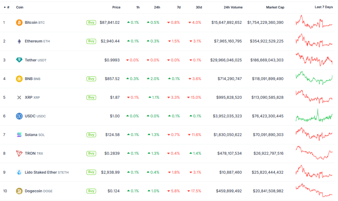Click the Solana logo icon
Image resolution: width=338 pixels, height=201 pixels.
click(x=19, y=135)
